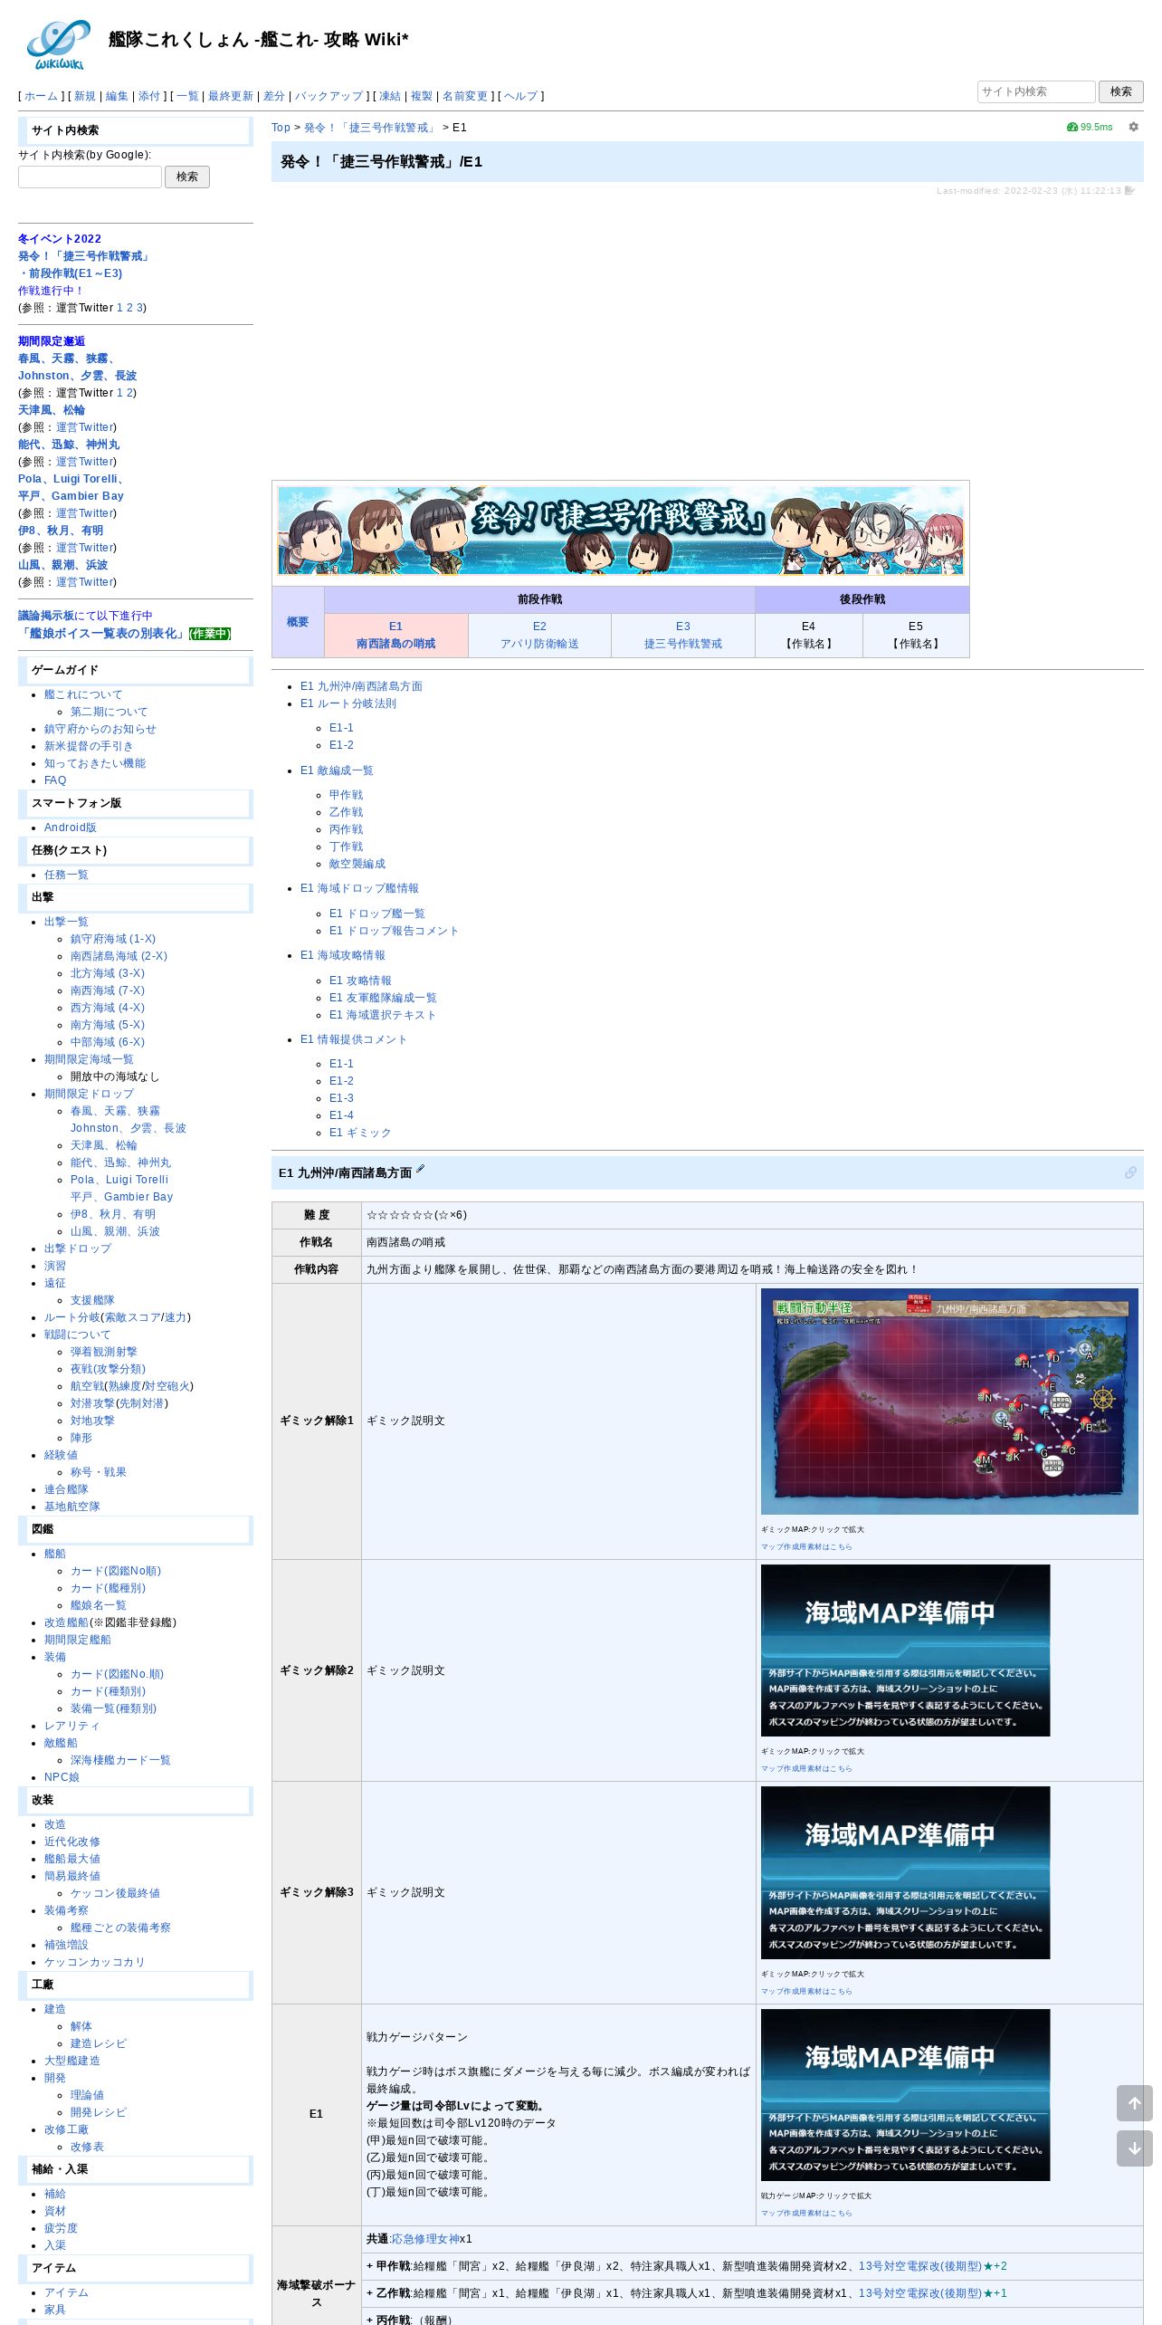Follow the Top breadcrumb link
Image resolution: width=1162 pixels, height=2325 pixels.
tap(281, 128)
